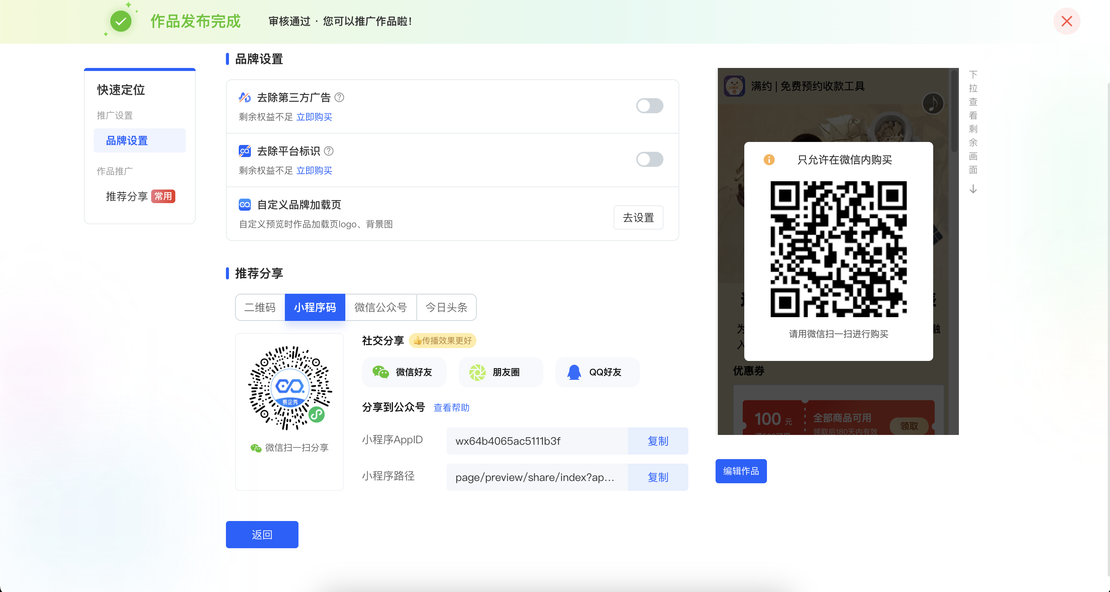Click the down arrow below 下拉查看剩余画面
This screenshot has width=1110, height=592.
[x=973, y=189]
